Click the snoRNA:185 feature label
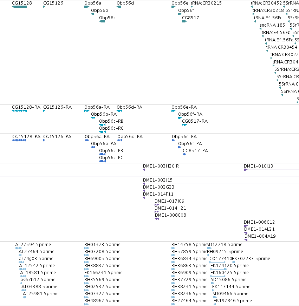 [x=272, y=25]
